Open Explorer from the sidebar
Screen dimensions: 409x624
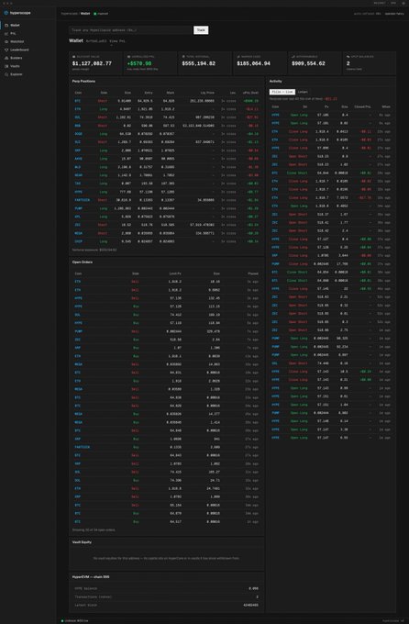[x=28, y=74]
